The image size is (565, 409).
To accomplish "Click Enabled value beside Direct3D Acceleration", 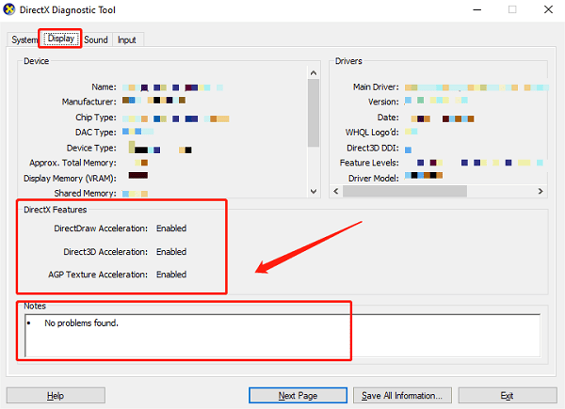I will tap(171, 252).
